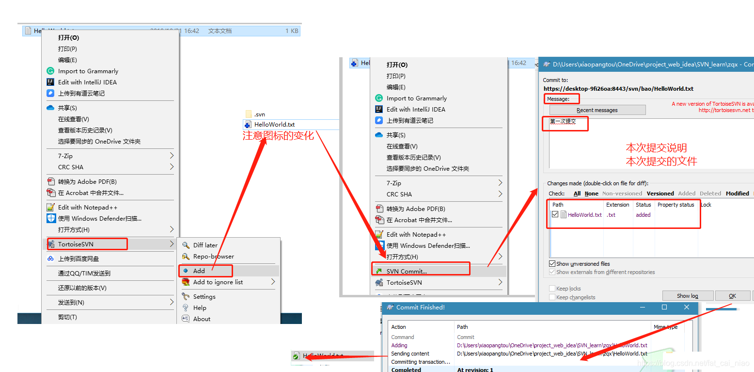Click TortoiseSVN icon below the SVN Commit entry
The height and width of the screenshot is (372, 754).
tap(379, 282)
